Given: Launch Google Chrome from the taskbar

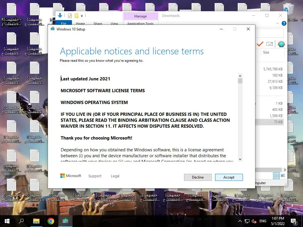Looking at the screenshot, I should coord(51,221).
